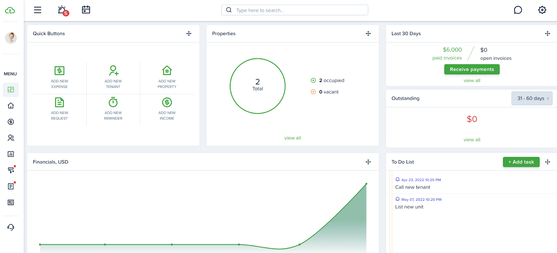The height and width of the screenshot is (253, 557).
Task: Open the reports chart icon in sidebar
Action: [x=11, y=154]
